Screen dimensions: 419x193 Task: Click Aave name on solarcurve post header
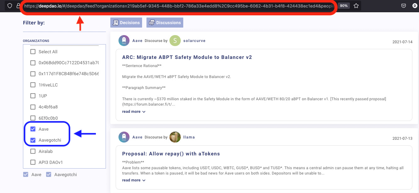137,41
